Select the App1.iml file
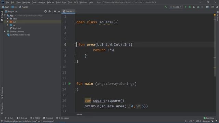The height and width of the screenshot is (123, 219). pos(15,28)
